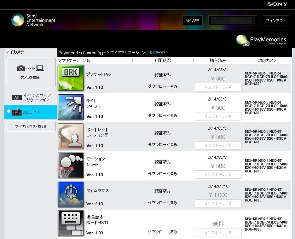Click the 2014/01/16 purchase date
The image size is (295, 239).
coord(218,187)
